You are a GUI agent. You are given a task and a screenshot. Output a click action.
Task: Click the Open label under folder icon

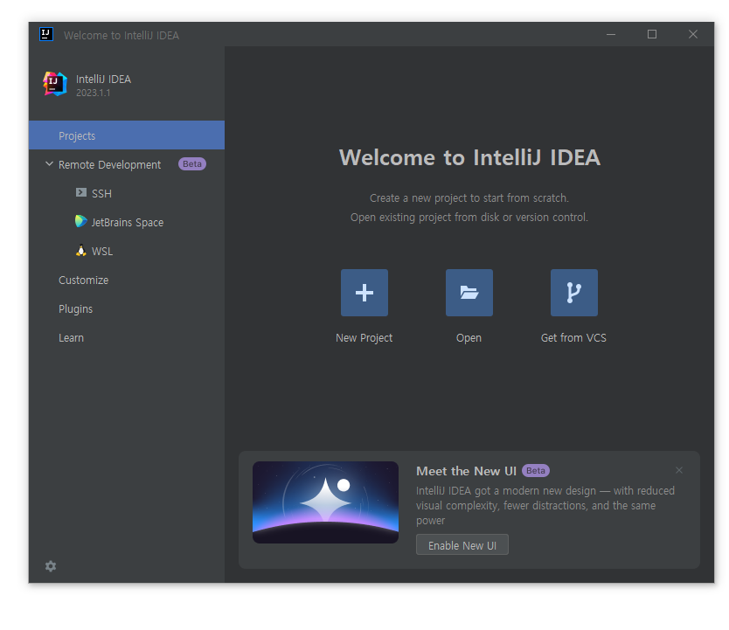pyautogui.click(x=469, y=338)
